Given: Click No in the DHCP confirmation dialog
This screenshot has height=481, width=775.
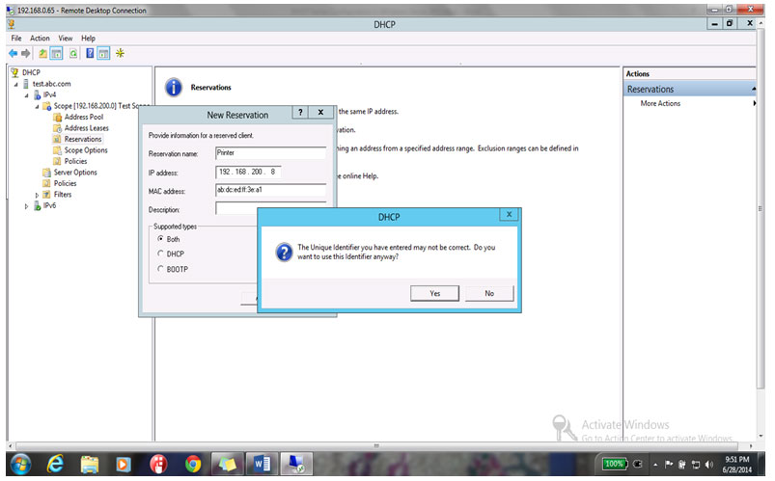Looking at the screenshot, I should point(489,293).
